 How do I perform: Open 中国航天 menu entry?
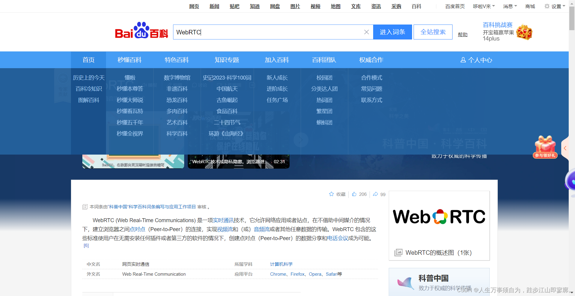[x=227, y=89]
